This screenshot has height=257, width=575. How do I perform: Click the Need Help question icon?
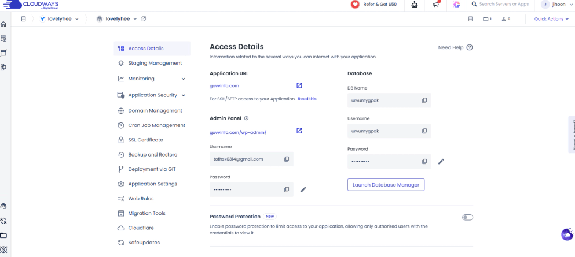tap(470, 47)
